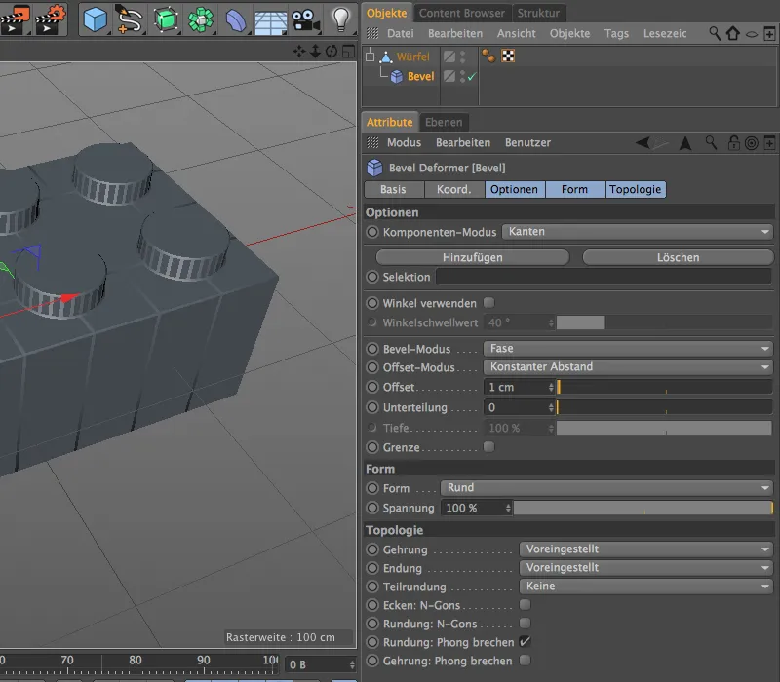Screen dimensions: 780x682
Task: Click the Deformer (Bend) toolbar icon
Action: [x=236, y=18]
